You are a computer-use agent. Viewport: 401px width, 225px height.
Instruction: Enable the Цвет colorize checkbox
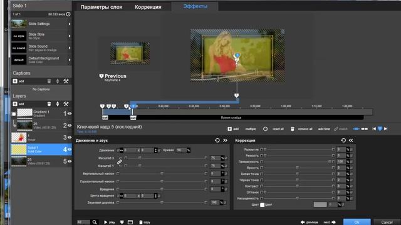tap(262, 204)
